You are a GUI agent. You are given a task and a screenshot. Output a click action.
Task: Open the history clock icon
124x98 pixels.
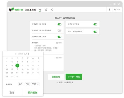(46, 10)
